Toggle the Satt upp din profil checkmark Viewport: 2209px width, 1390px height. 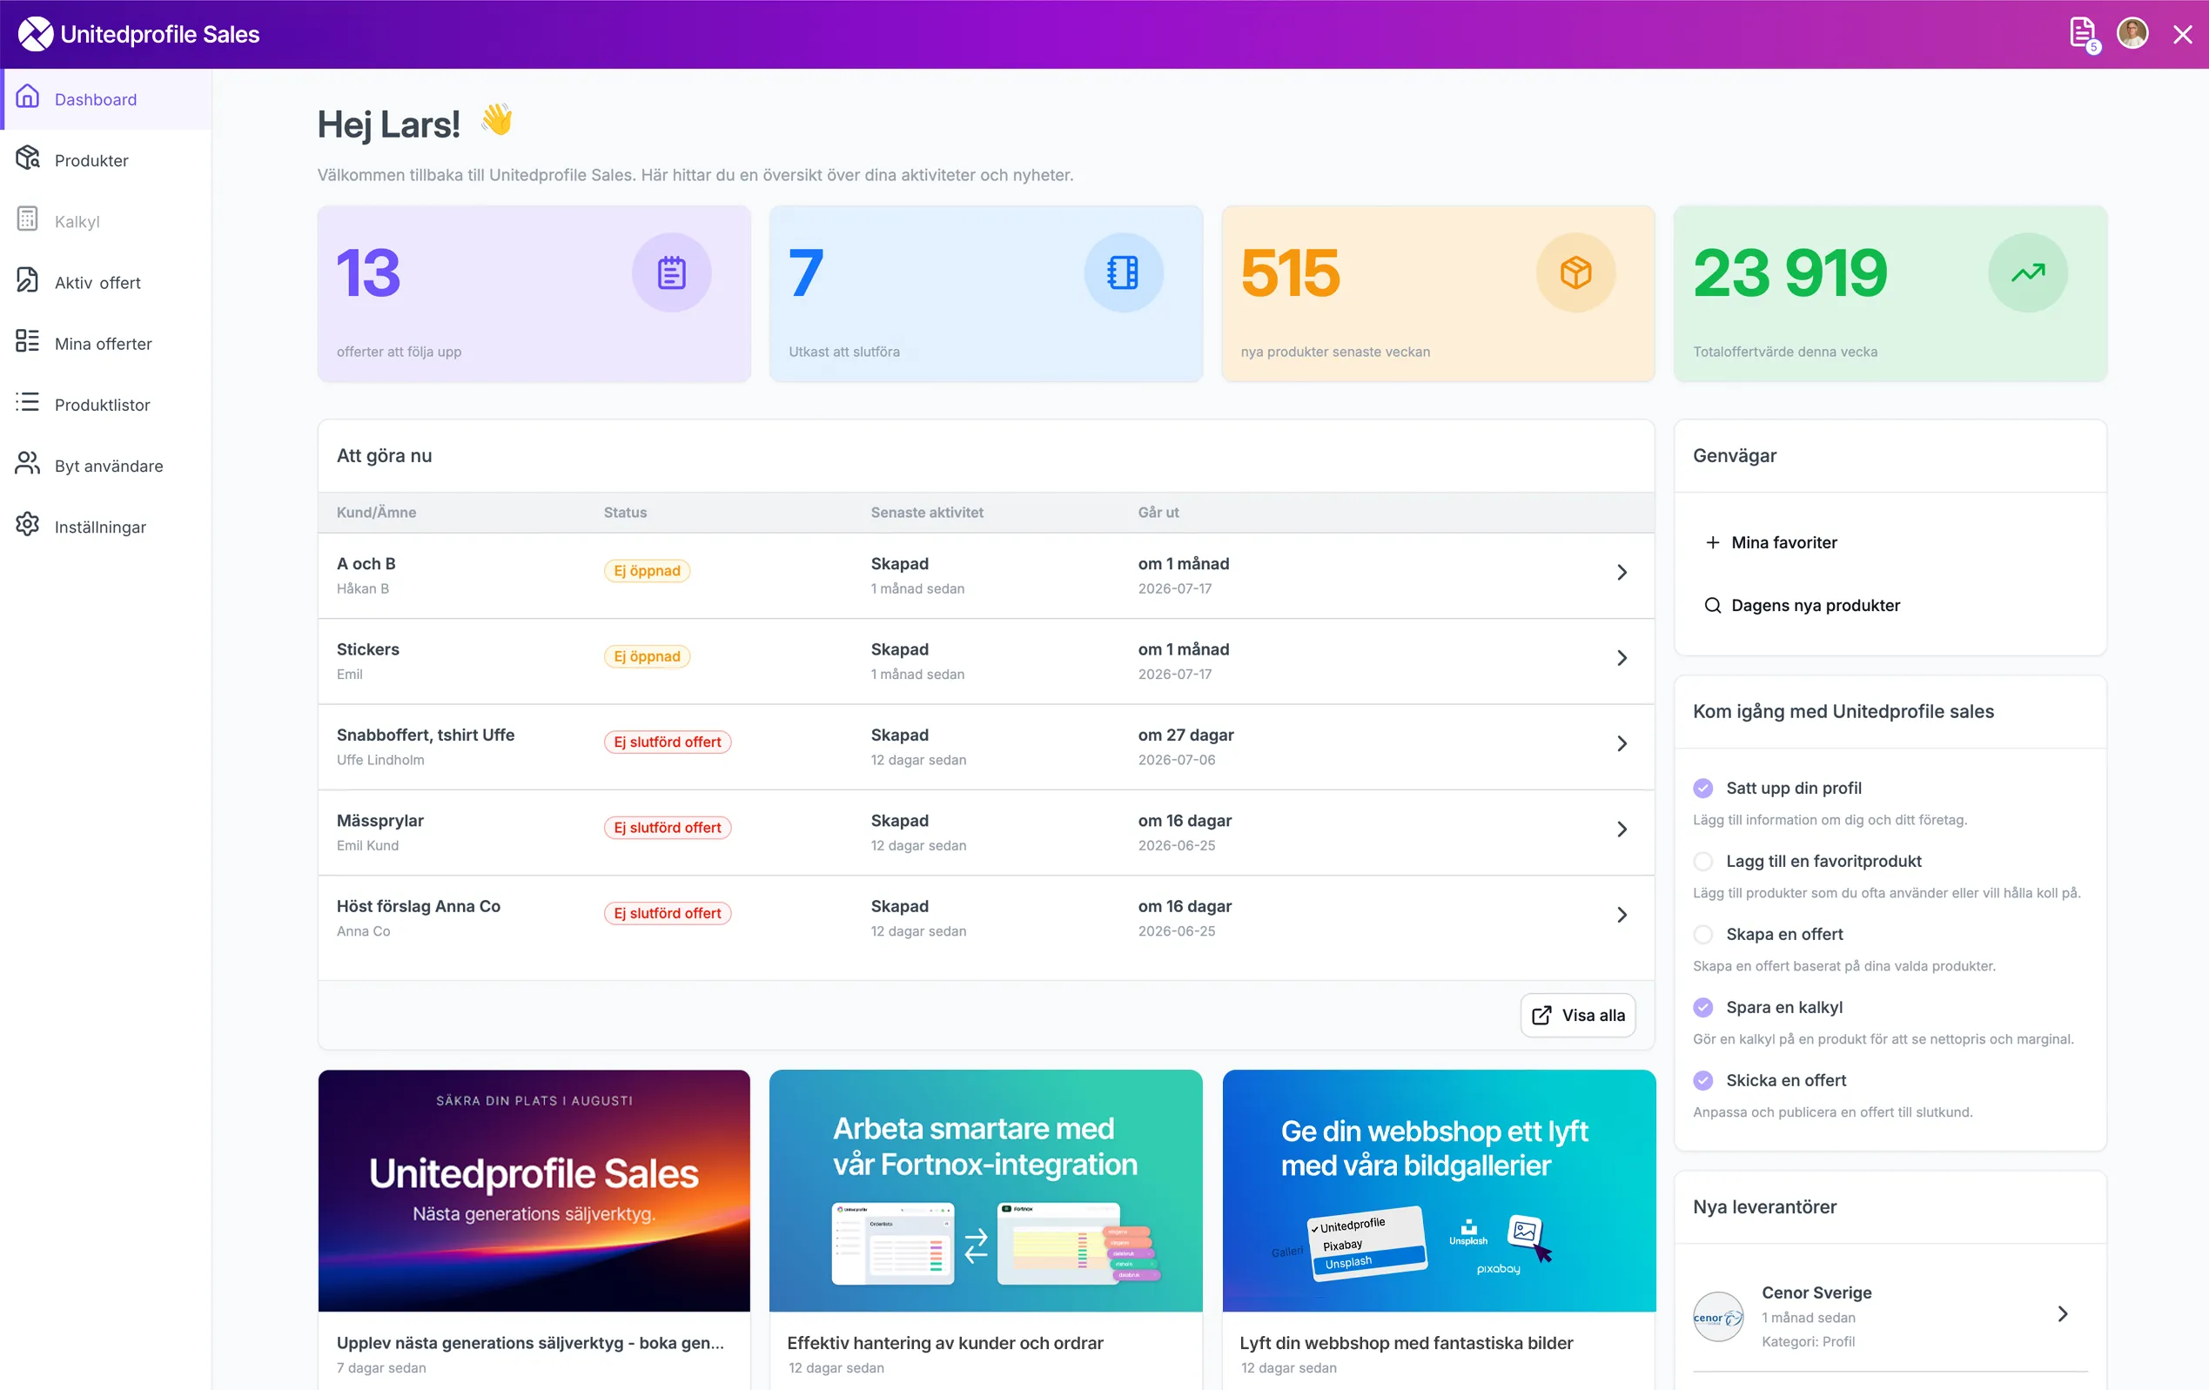click(x=1703, y=788)
